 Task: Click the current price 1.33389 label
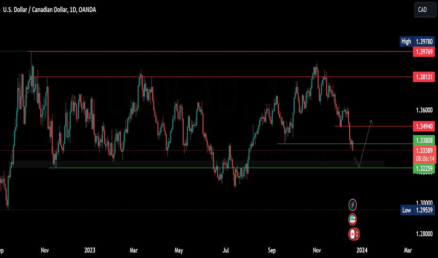(x=424, y=151)
